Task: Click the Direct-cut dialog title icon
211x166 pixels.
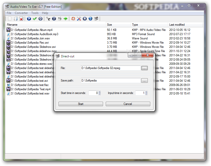Action: coord(58,56)
